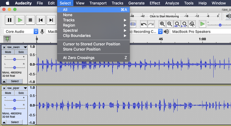Click the Redo arrow icon
Viewport: 231px width, 126px height.
click(151, 24)
